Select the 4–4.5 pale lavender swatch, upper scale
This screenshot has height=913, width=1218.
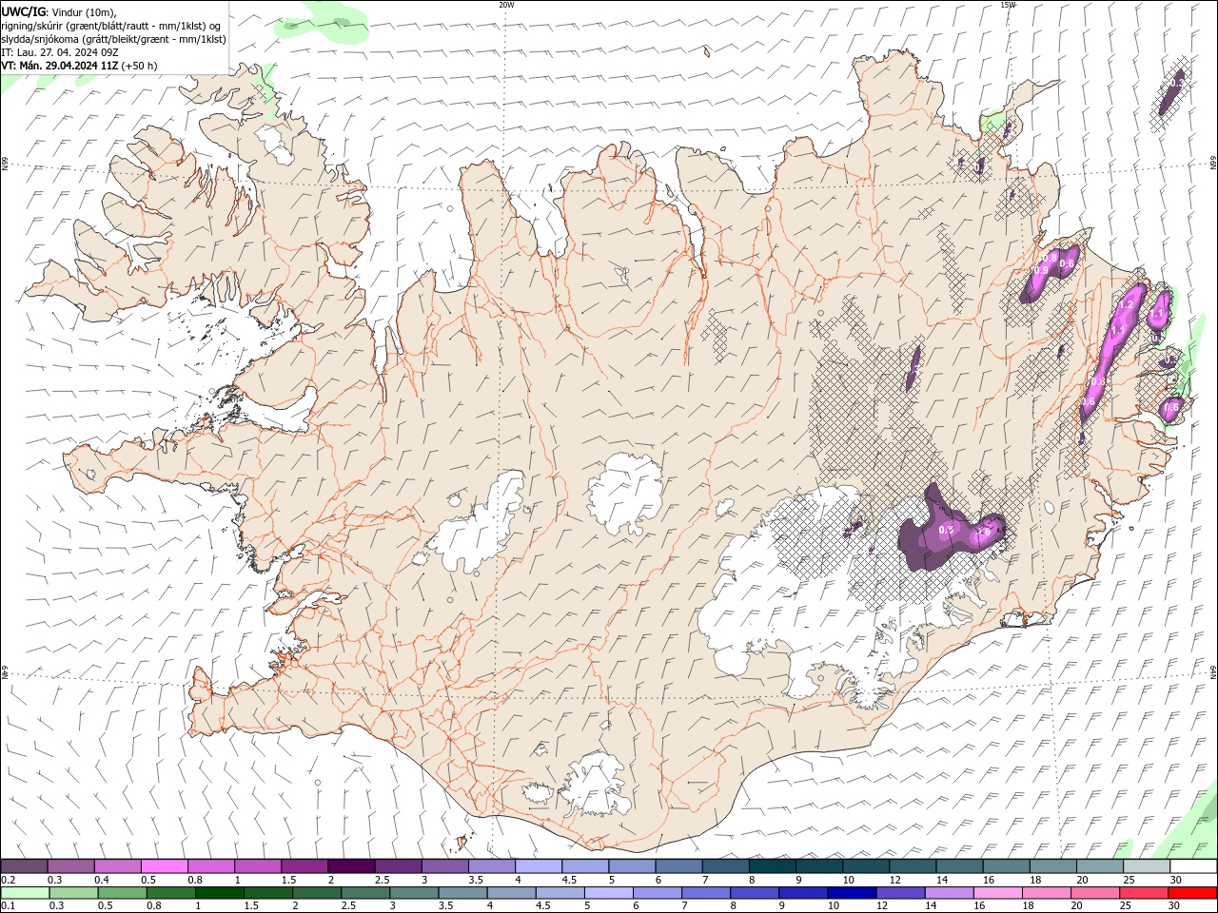pyautogui.click(x=538, y=866)
